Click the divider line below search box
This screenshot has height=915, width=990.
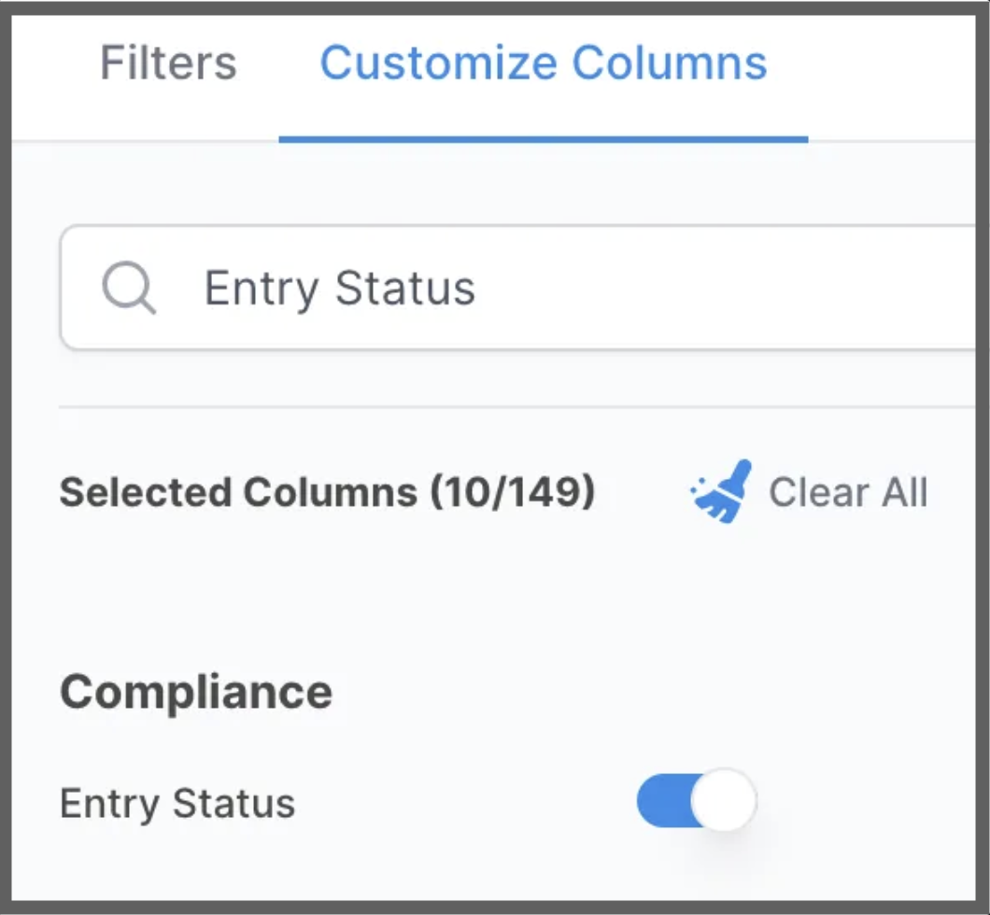pyautogui.click(x=517, y=408)
